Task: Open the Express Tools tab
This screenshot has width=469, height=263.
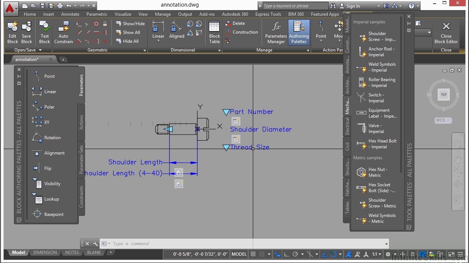Action: (268, 14)
